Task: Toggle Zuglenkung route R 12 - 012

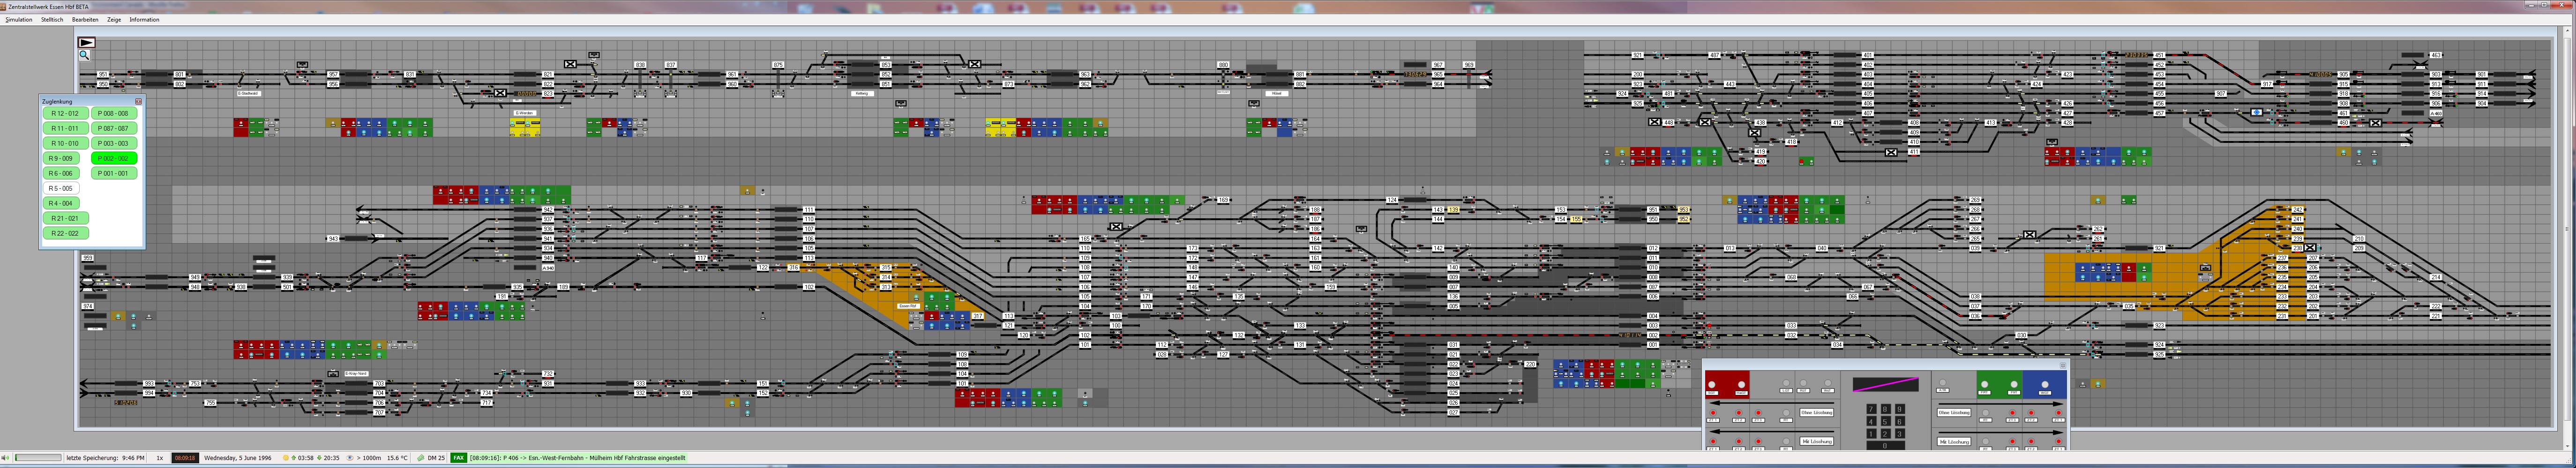Action: [65, 113]
